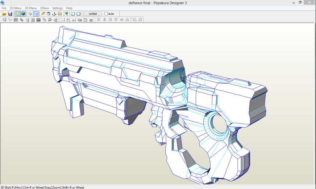Click the align horizontal center icon

pyautogui.click(x=105, y=20)
